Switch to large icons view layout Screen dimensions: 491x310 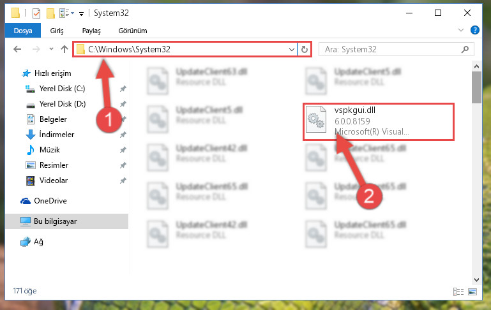(472, 292)
